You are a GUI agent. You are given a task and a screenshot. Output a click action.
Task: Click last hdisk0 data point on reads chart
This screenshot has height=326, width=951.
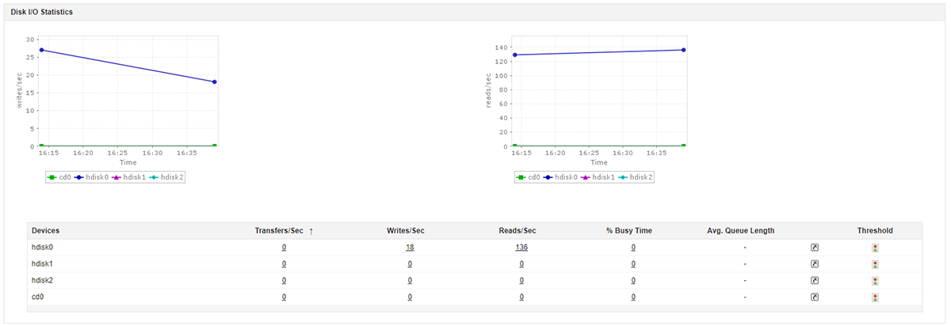[683, 50]
